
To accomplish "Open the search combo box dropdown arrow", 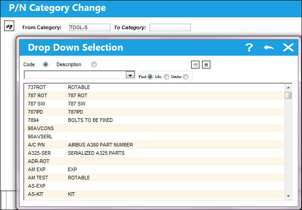I will click(130, 75).
